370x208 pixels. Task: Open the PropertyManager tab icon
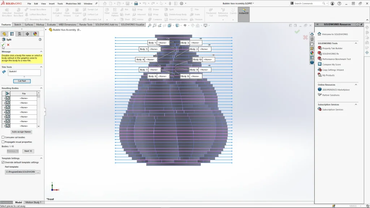coord(12,34)
